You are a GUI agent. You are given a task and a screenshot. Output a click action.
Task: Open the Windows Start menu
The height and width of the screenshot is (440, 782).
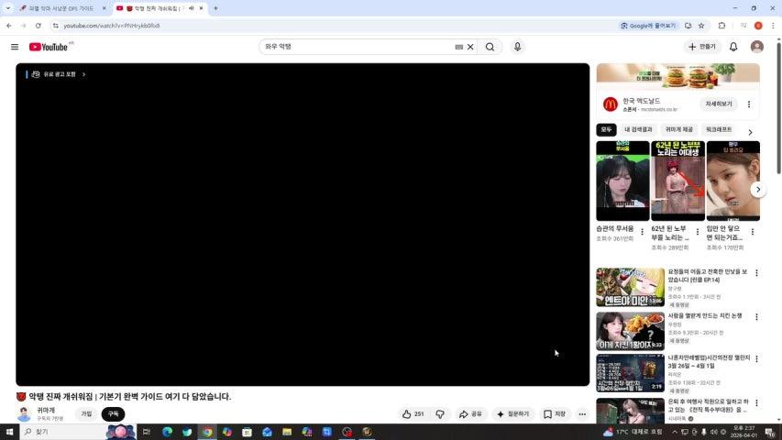pos(9,432)
